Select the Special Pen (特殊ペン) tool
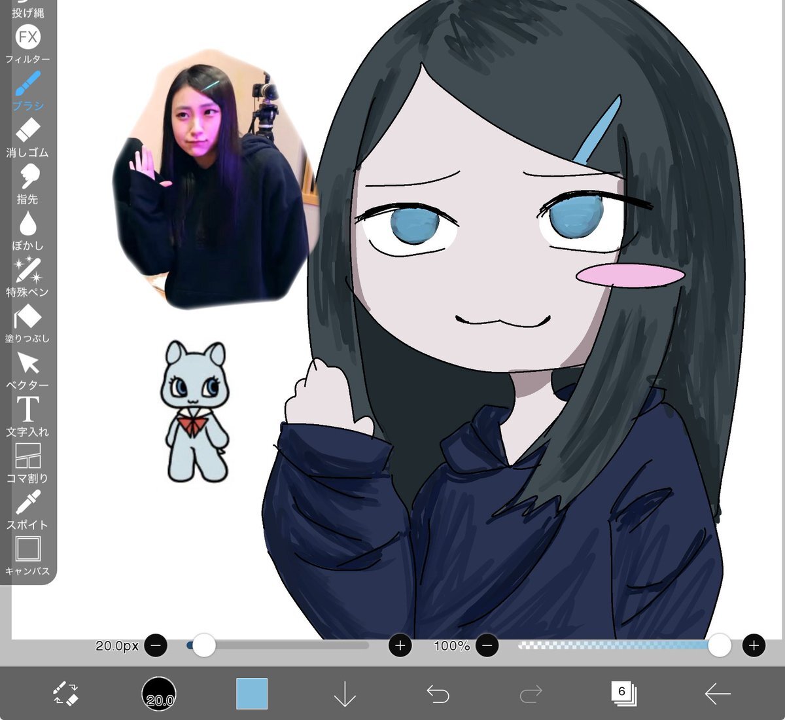785x720 pixels. coord(27,278)
